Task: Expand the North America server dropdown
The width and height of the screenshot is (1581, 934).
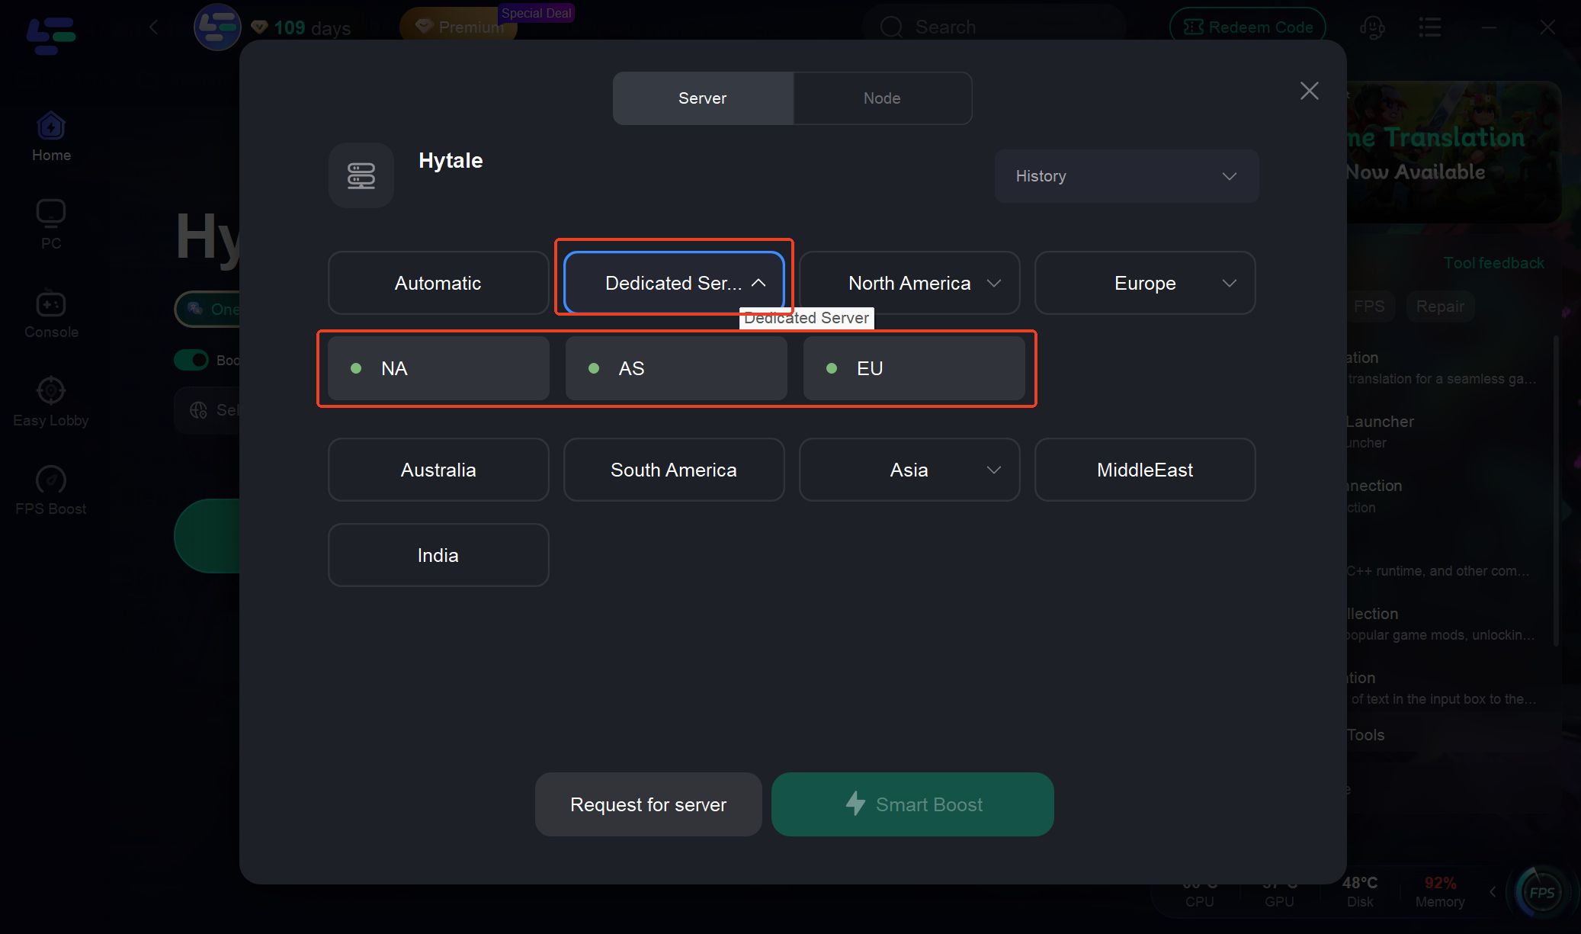Action: coord(909,283)
